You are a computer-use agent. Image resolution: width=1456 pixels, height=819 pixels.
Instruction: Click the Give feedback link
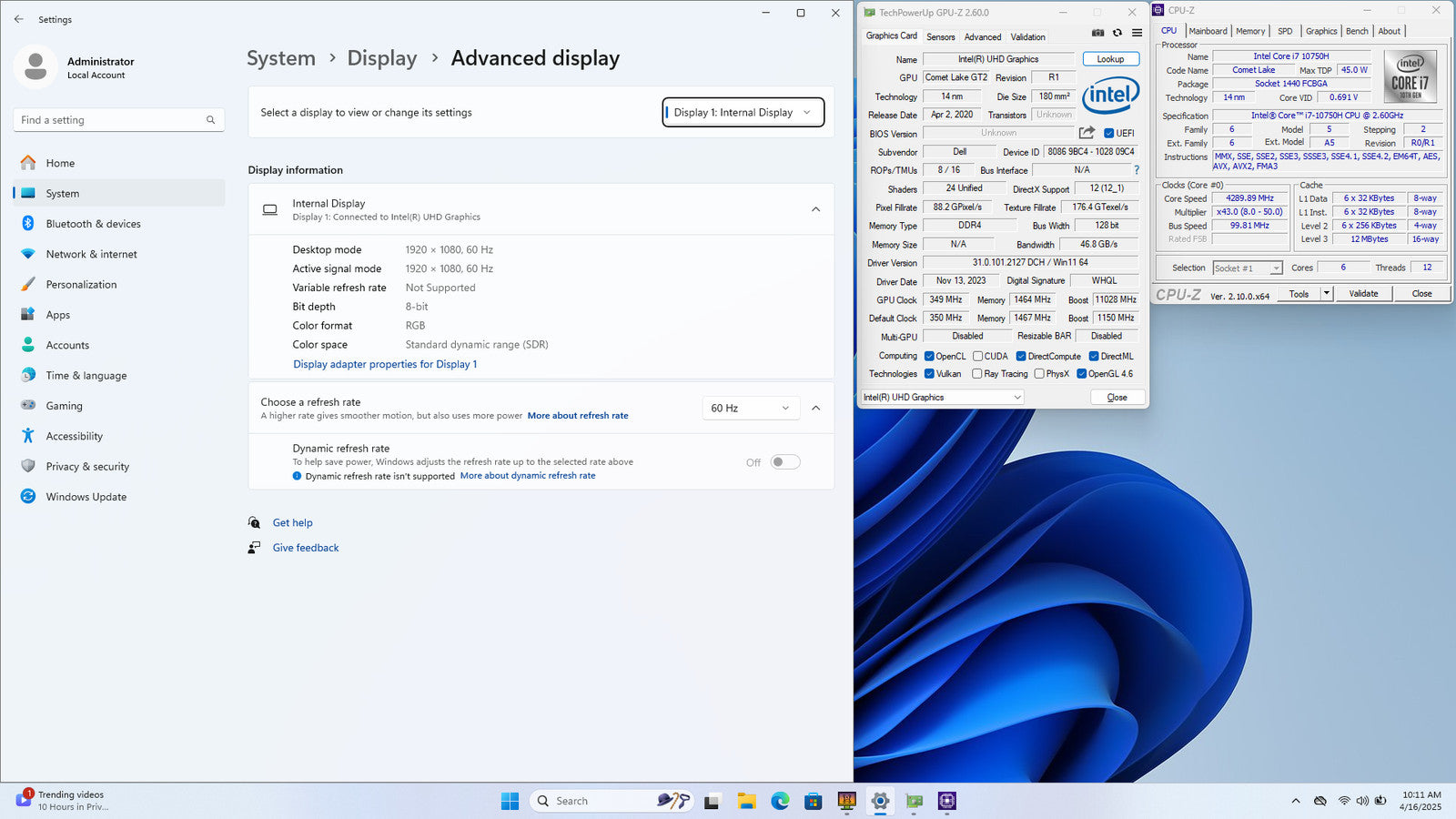[x=306, y=548]
